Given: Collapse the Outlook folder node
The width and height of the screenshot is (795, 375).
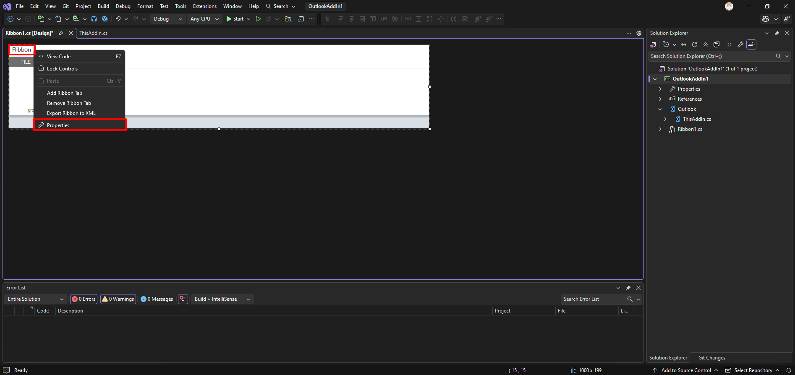Looking at the screenshot, I should 660,109.
